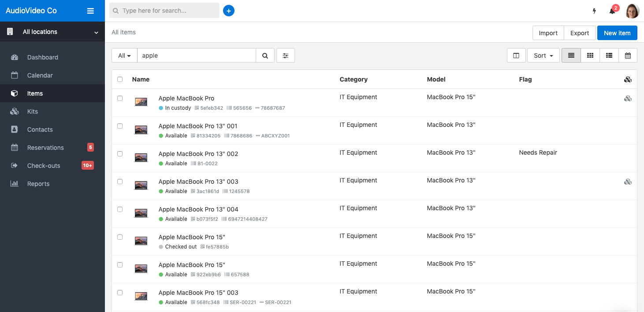Open Contacts in sidebar
Screen dimensions: 644x312
(x=52, y=130)
